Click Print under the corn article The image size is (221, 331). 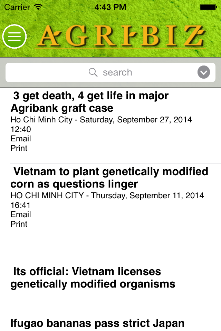click(19, 224)
